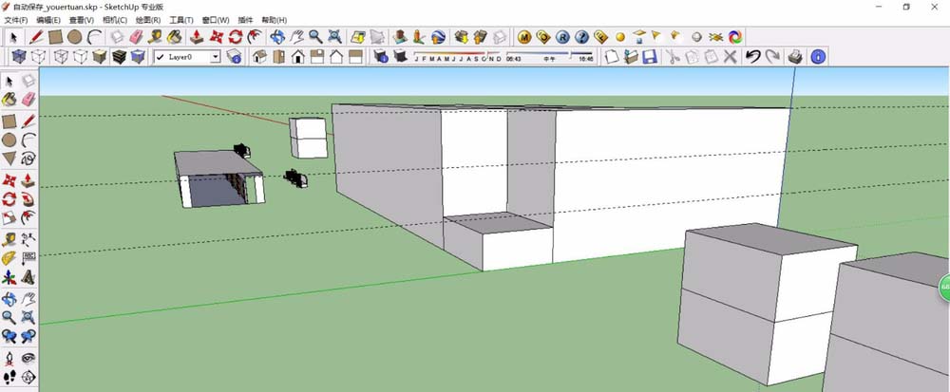Screen dimensions: 950x392
Task: Click the Print model button
Action: tap(795, 57)
